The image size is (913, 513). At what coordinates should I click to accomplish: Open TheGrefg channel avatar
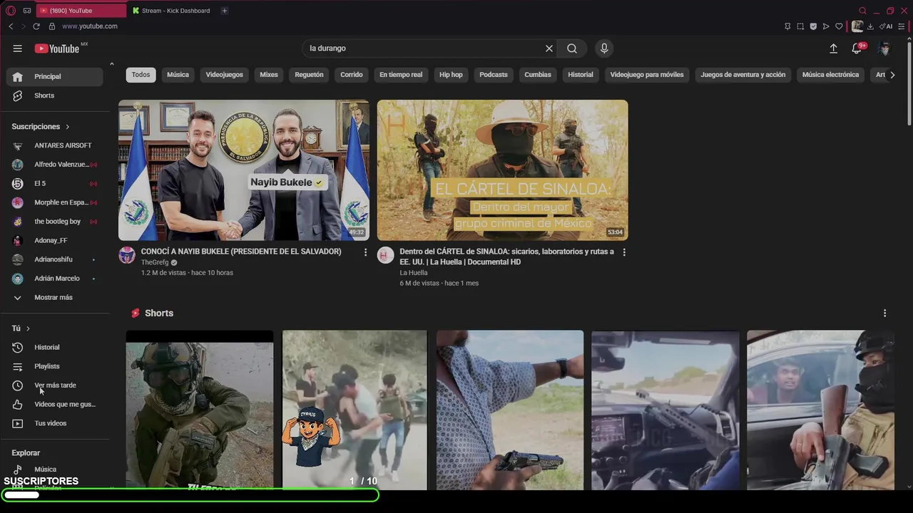pos(127,255)
